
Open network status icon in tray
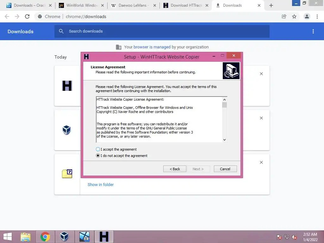[287, 237]
